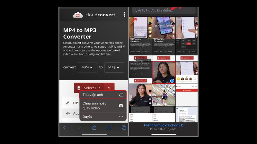Tap the CloudConvert cloud logo

tap(78, 15)
